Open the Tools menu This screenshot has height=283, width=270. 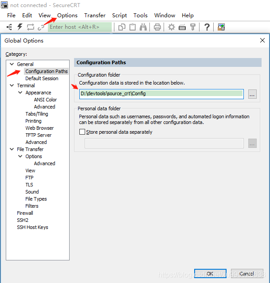coord(141,16)
